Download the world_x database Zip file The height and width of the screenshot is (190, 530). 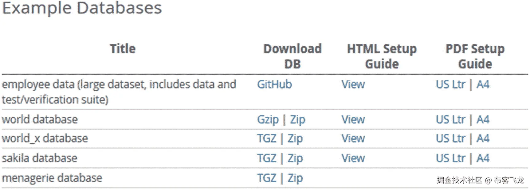point(295,139)
